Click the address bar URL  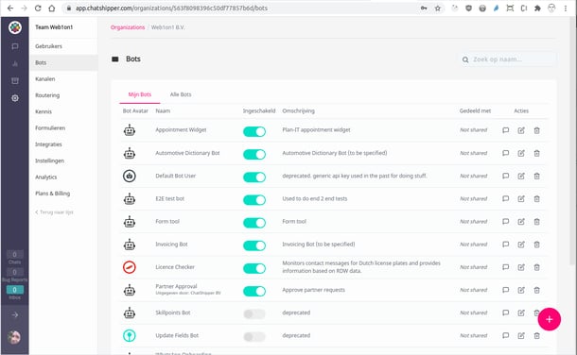point(171,8)
